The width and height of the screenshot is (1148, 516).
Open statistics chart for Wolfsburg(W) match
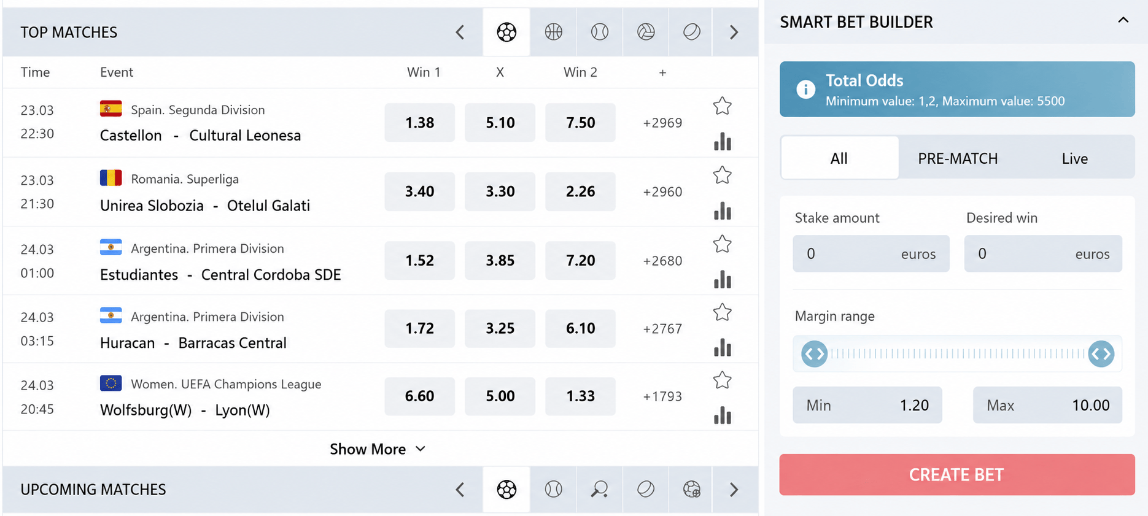[723, 415]
